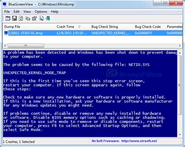185x147 pixels.
Task: Click the dump file row monitor icon
Action: 6,33
